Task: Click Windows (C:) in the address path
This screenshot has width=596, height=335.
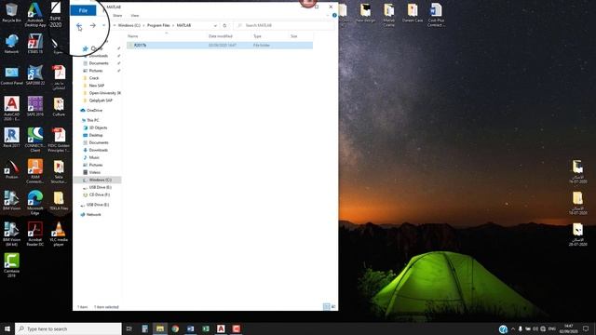Action: (x=129, y=25)
